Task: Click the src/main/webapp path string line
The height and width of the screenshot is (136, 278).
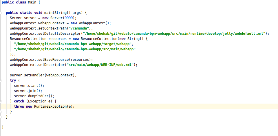Action: tap(75, 49)
